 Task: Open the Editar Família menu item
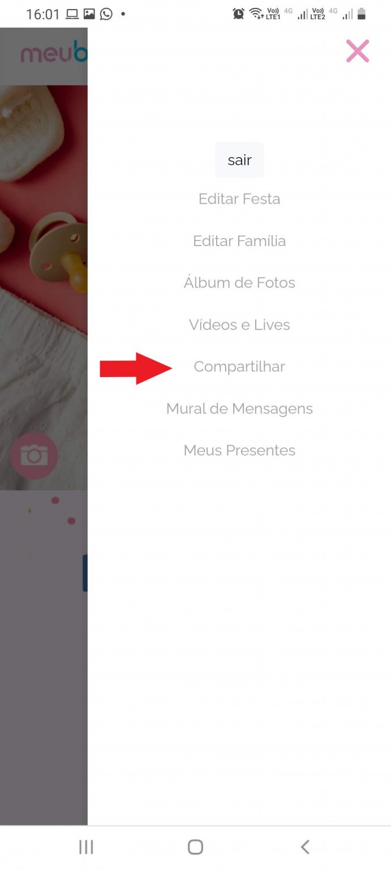point(239,241)
